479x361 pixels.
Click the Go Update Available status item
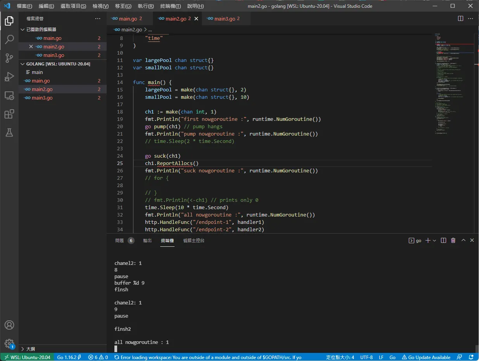426,357
